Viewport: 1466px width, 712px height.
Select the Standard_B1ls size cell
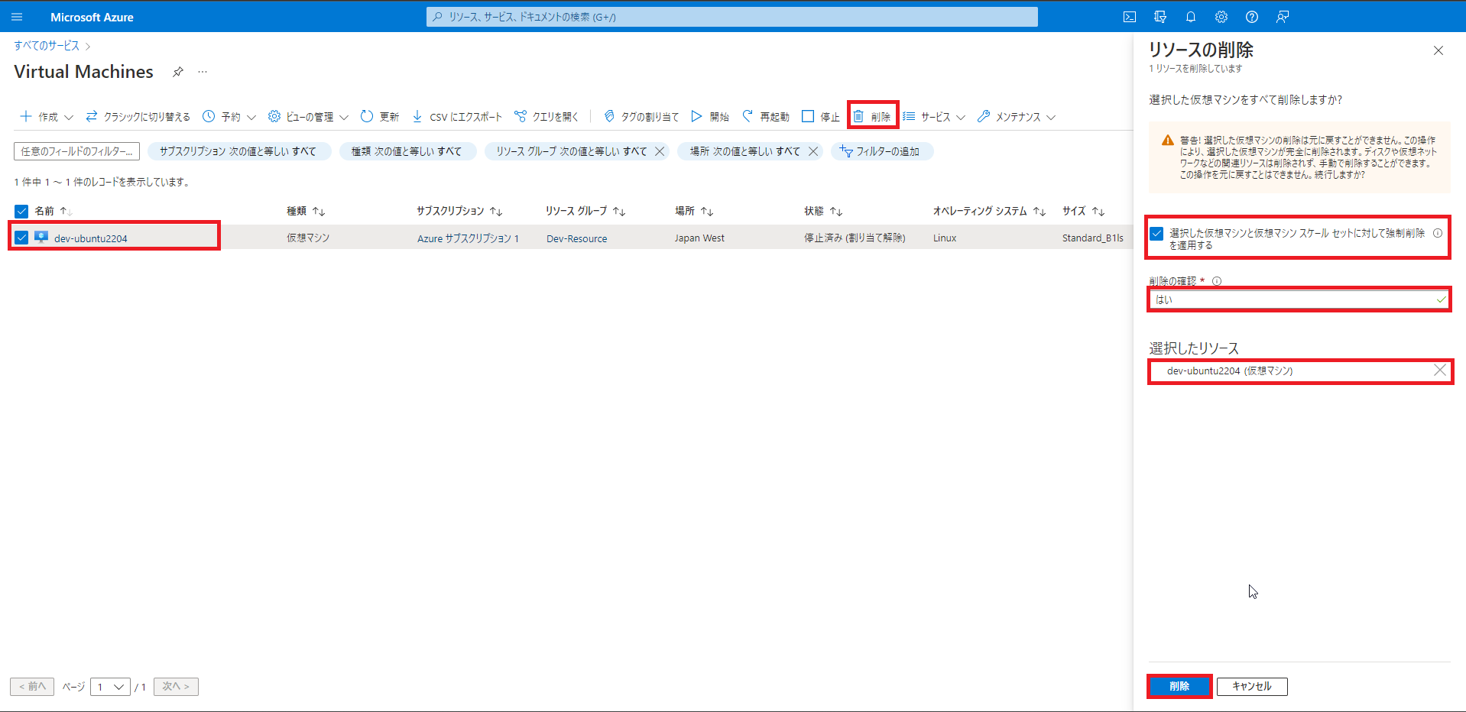[x=1093, y=238]
